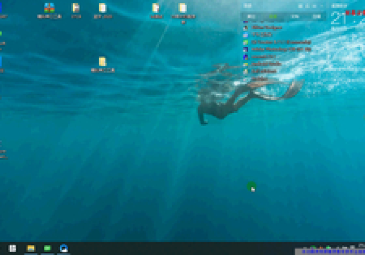The image size is (365, 255).
Task: Open the folder left of the rightmost top-row folder
Action: pos(156,8)
